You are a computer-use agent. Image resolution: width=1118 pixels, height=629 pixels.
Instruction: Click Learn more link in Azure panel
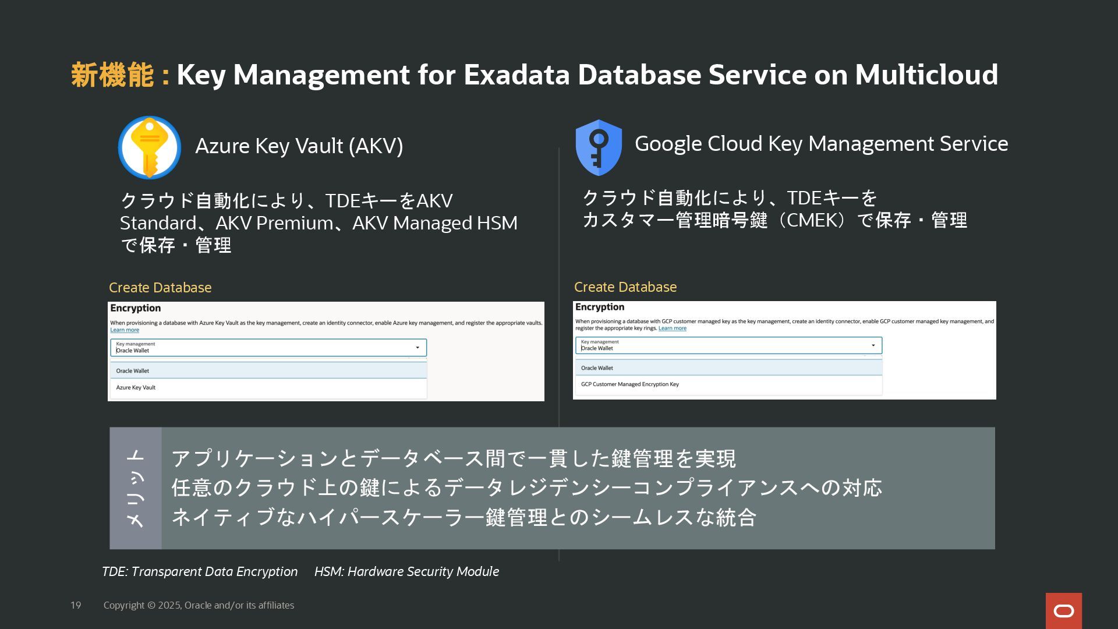pos(125,330)
